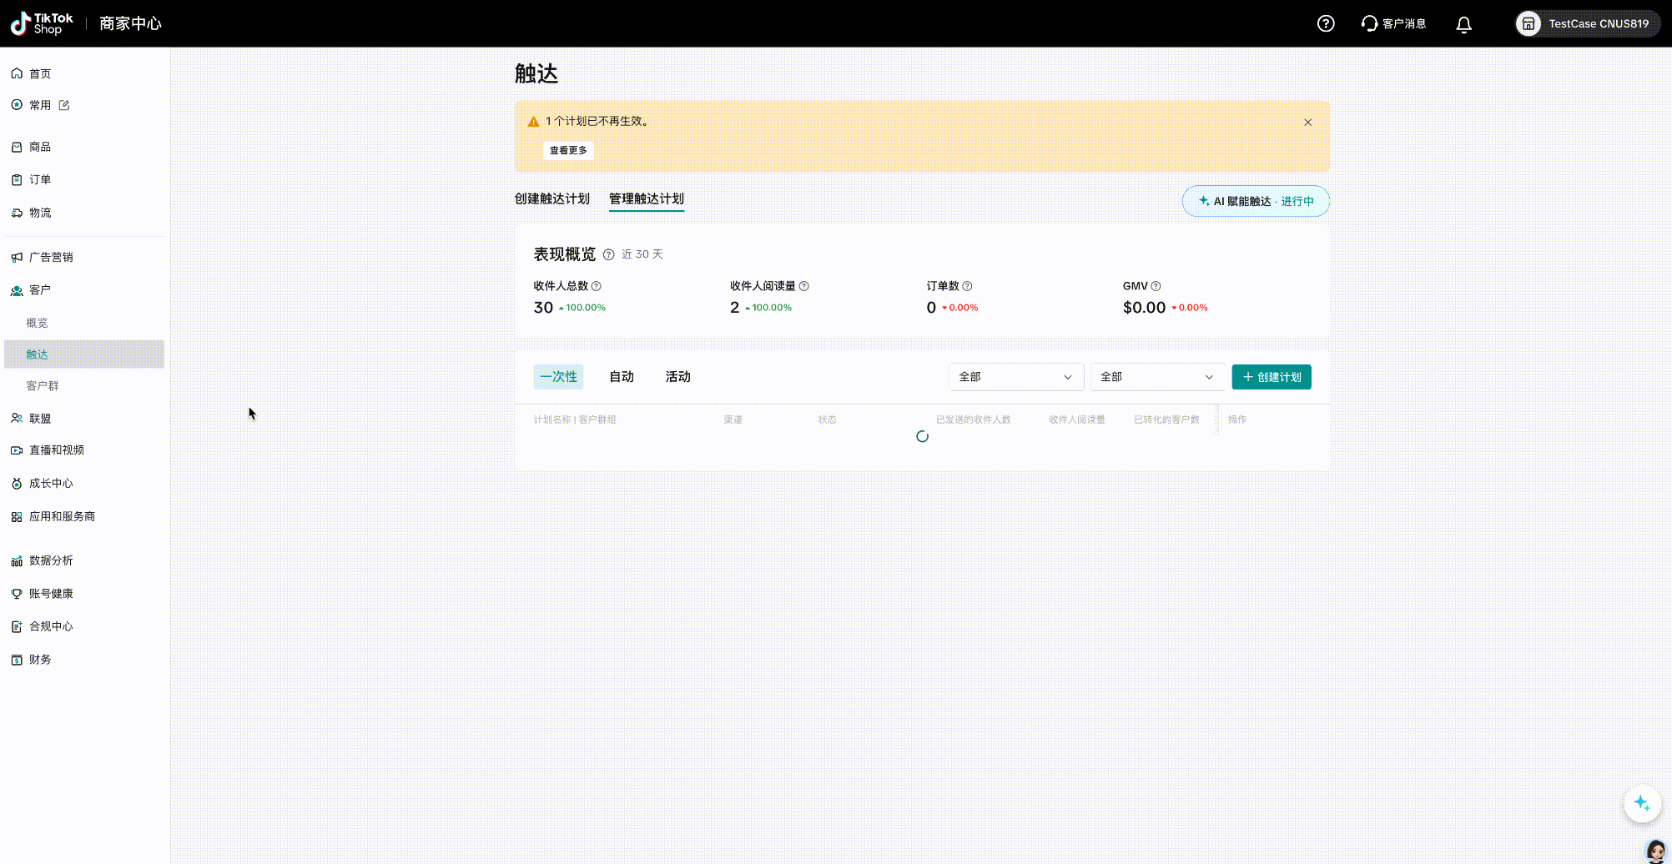
Task: Click the edit icon next to 常用
Action: (64, 105)
